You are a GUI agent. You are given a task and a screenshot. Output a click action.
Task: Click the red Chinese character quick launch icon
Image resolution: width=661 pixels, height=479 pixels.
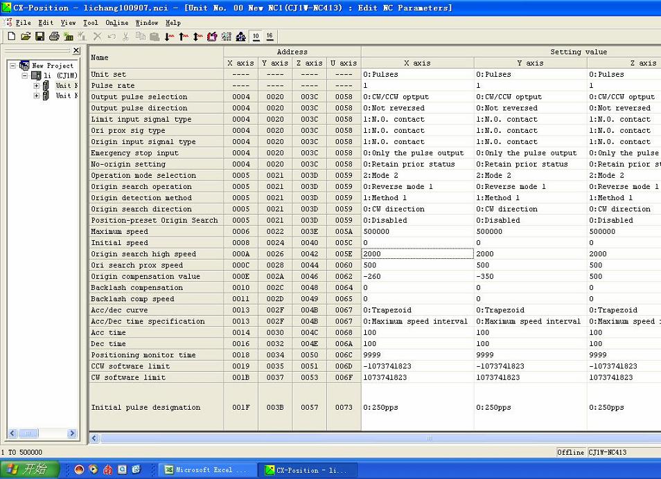pos(108,469)
